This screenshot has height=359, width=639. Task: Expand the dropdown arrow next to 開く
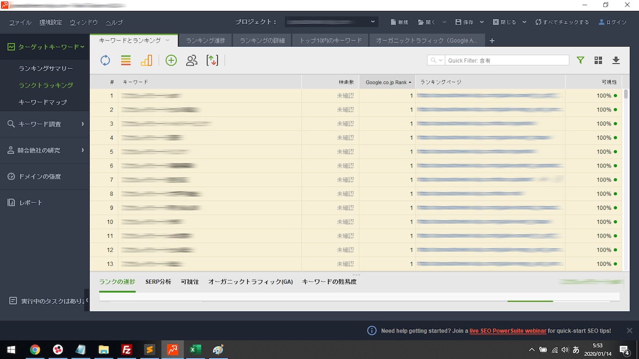444,22
